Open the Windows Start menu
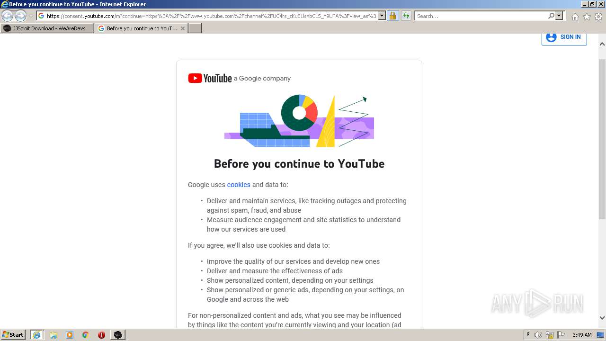Image resolution: width=606 pixels, height=341 pixels. (13, 335)
